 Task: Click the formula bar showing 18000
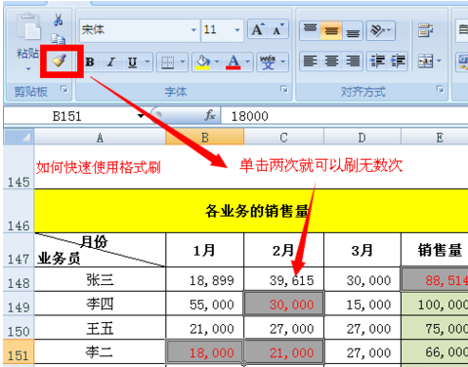[x=345, y=116]
